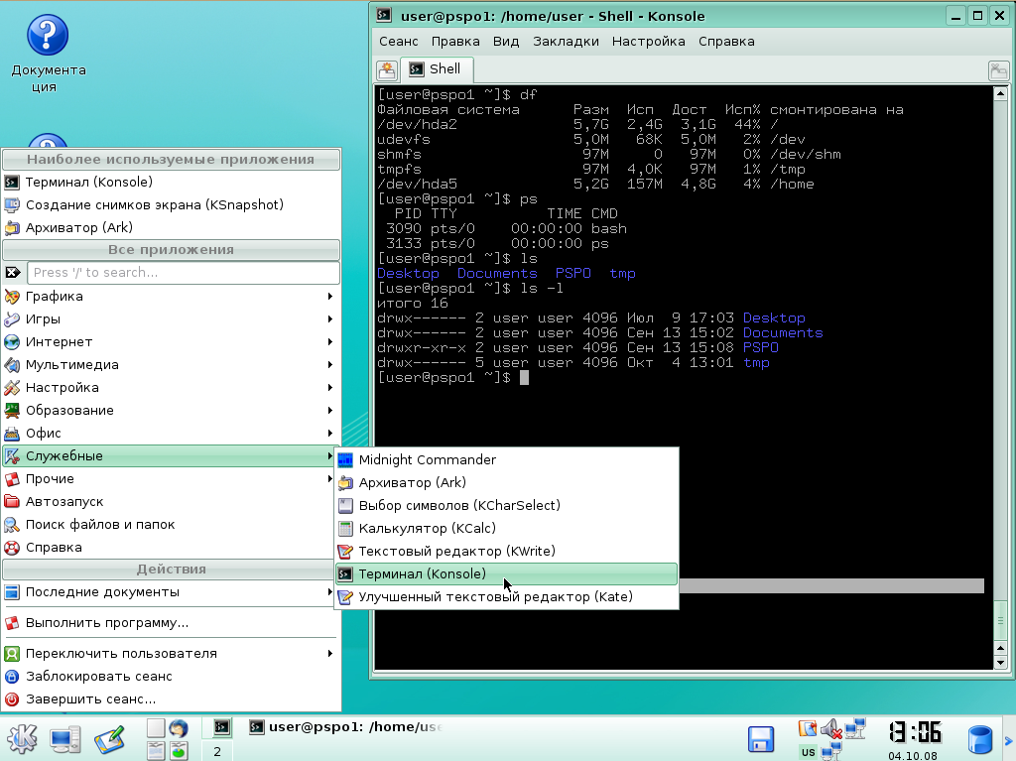Open the green chart OpenOffice icon on panel

[x=177, y=750]
